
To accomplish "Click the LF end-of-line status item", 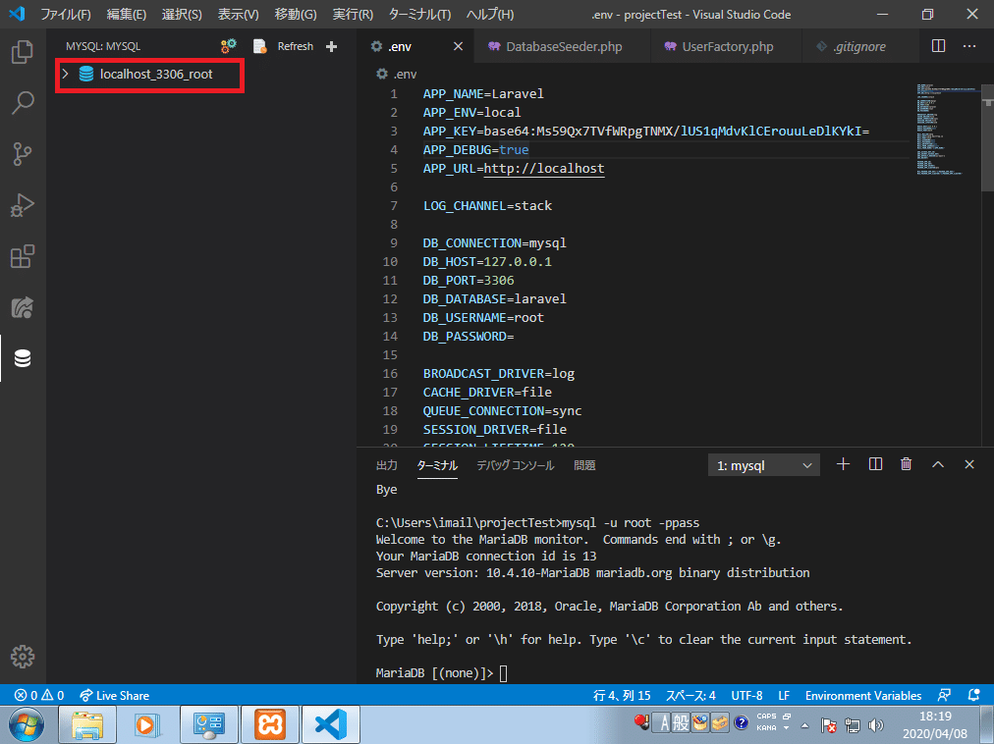I will click(x=784, y=695).
